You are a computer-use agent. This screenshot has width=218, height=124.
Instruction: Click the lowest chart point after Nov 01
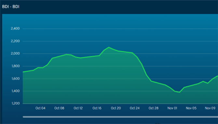click(x=180, y=92)
